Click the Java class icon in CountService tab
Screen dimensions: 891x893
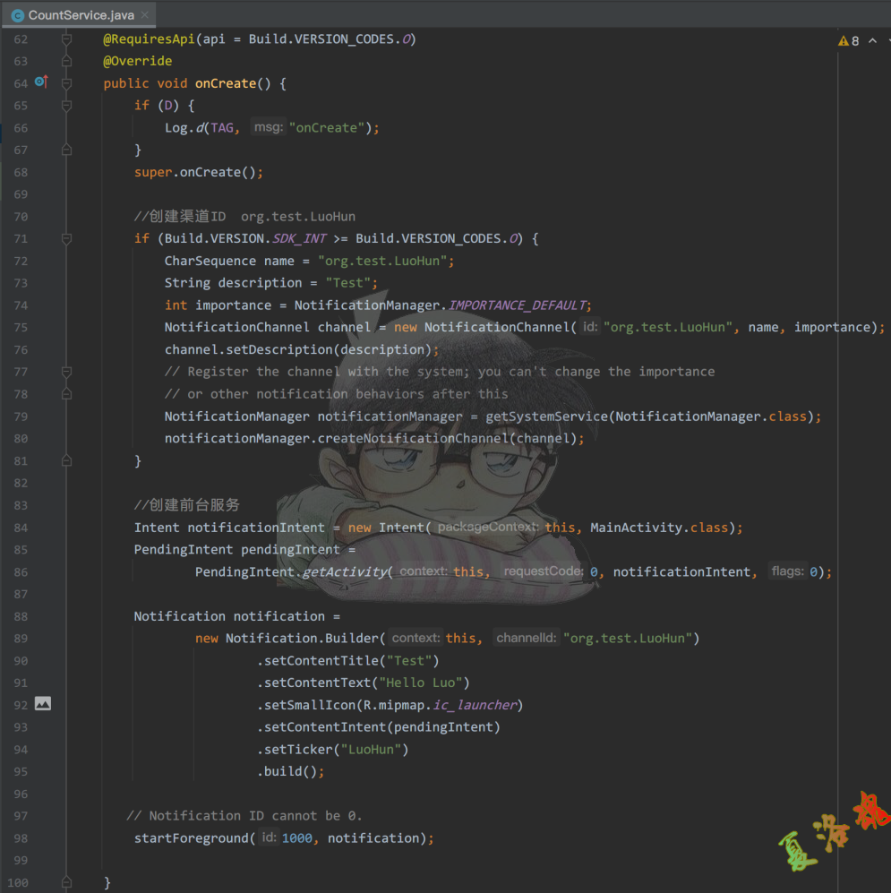(17, 15)
